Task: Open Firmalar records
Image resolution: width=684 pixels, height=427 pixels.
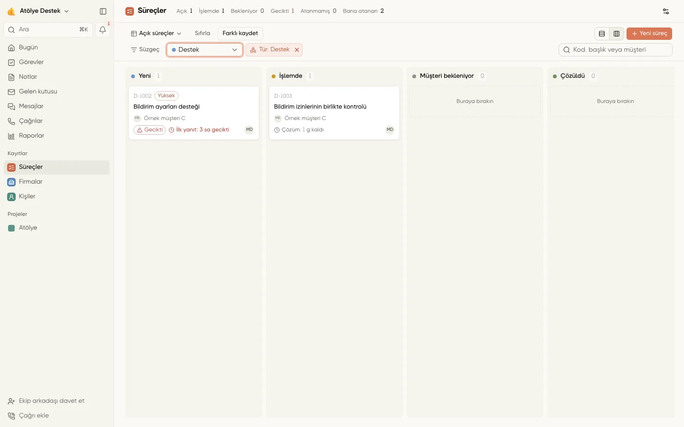Action: (x=57, y=182)
